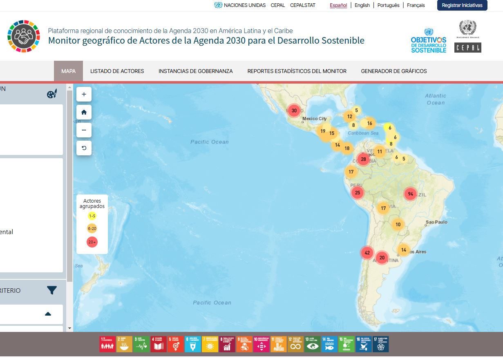
Task: Click the Guatemala cluster showing 19
Action: coord(323,131)
